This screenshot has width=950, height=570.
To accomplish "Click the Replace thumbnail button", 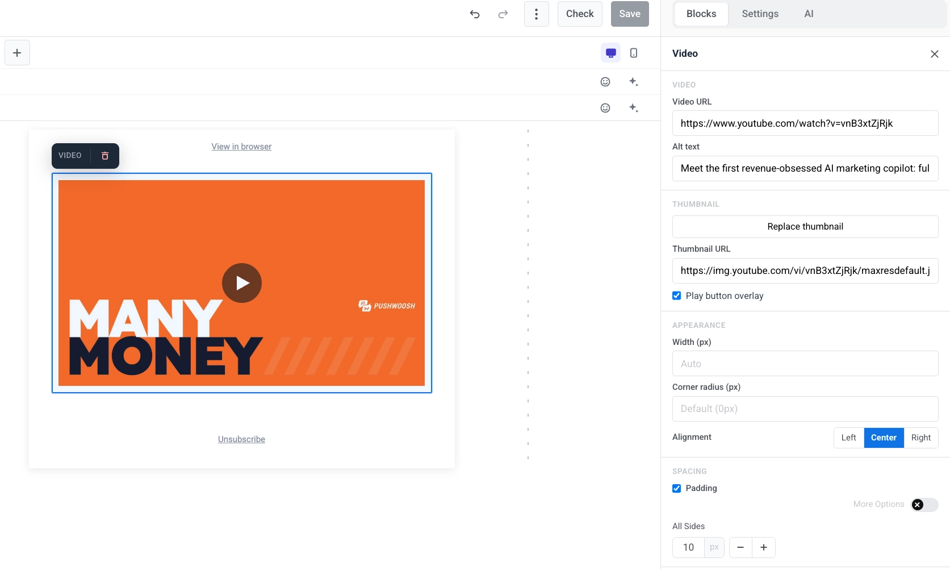I will [805, 227].
